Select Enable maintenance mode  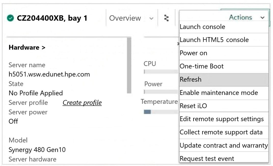click(224, 93)
